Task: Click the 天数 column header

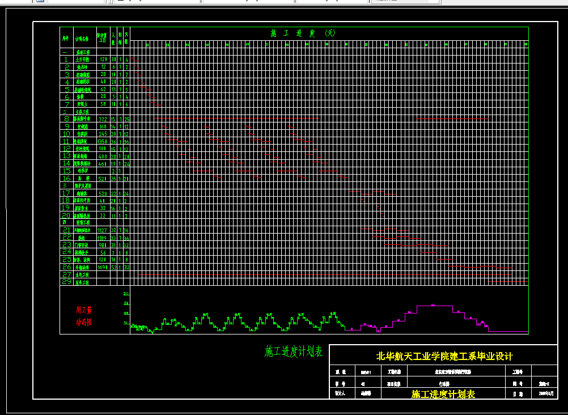Action: coord(126,38)
